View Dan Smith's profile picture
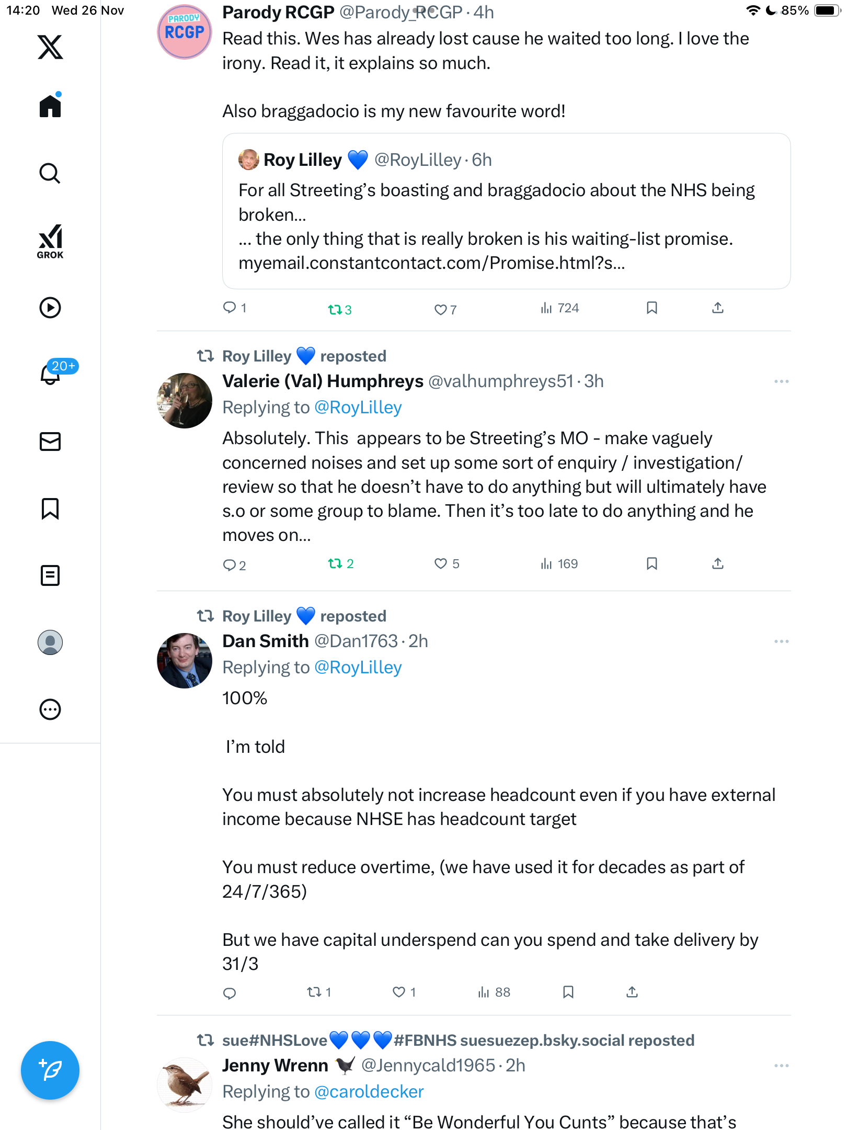This screenshot has width=847, height=1130. [185, 661]
